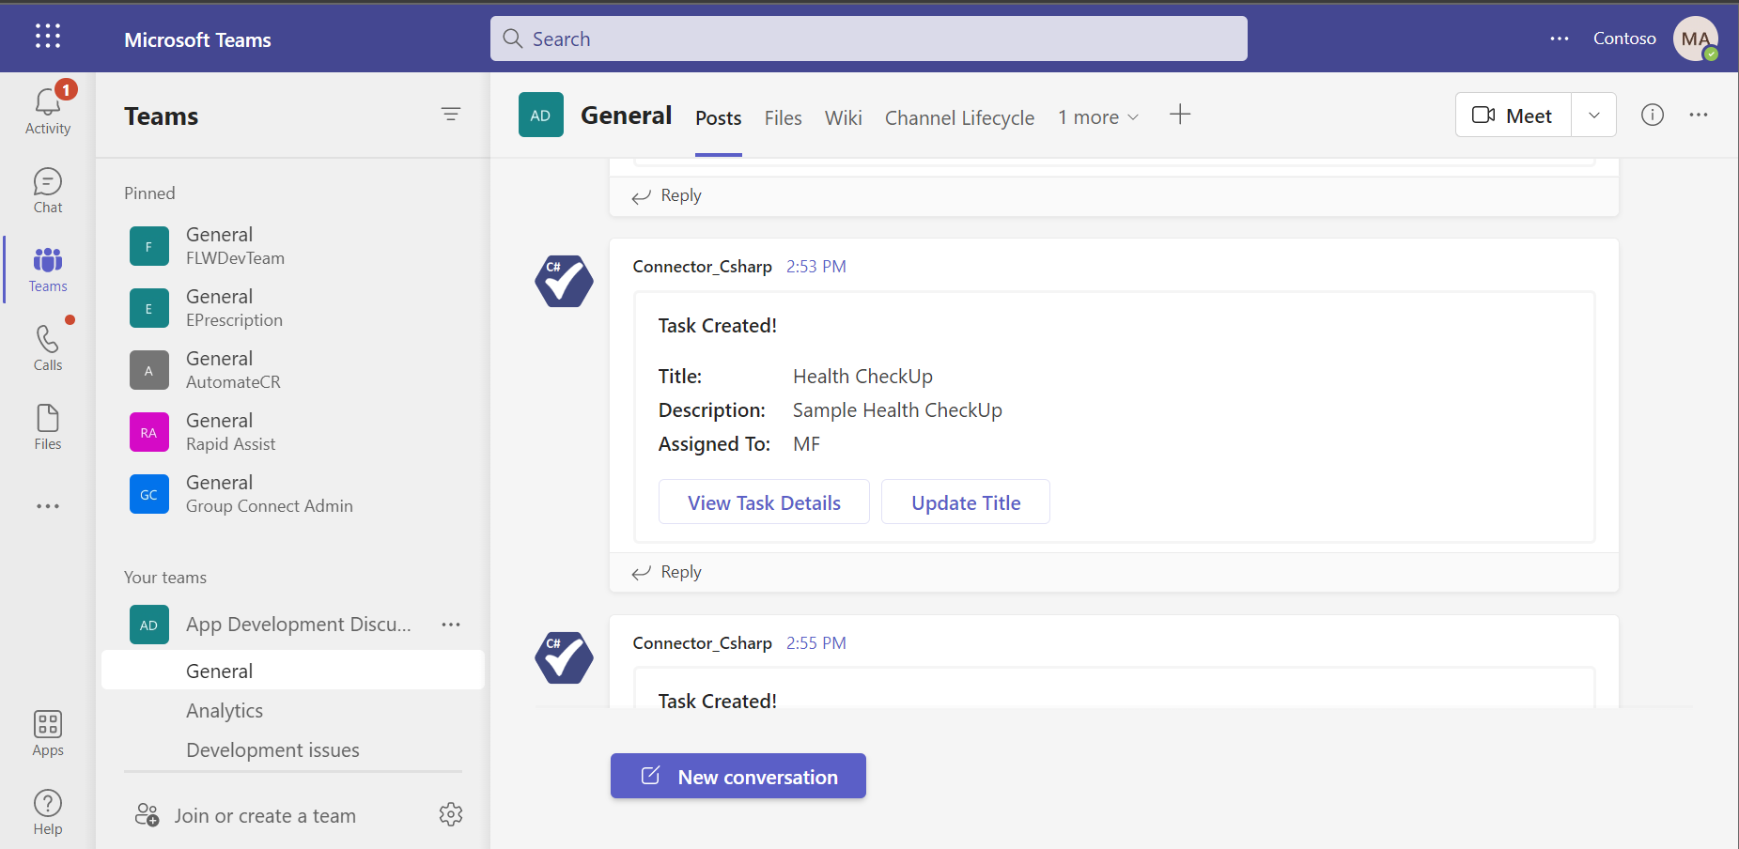
Task: Click Update Title button
Action: 966,502
